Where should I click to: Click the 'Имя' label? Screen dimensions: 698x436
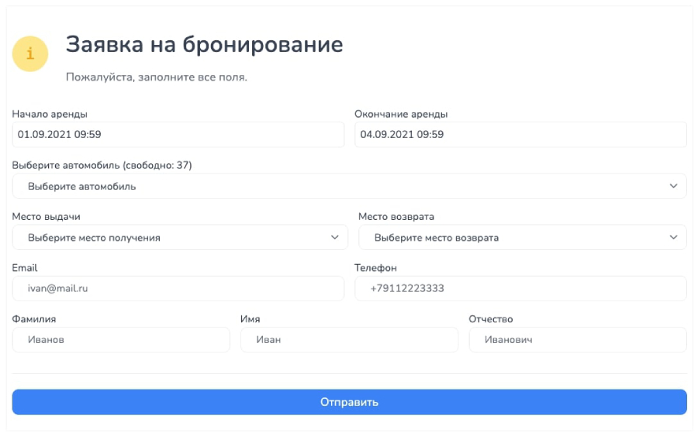[251, 319]
